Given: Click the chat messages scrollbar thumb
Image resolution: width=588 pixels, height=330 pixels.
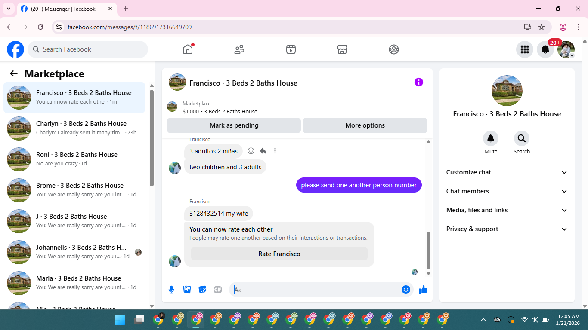Looking at the screenshot, I should click(x=428, y=251).
